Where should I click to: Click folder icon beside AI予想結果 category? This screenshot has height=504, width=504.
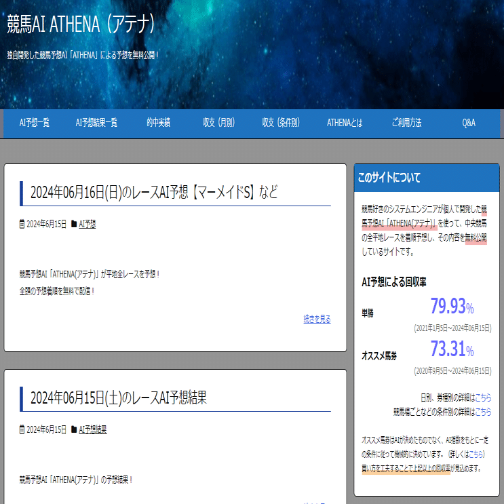(x=74, y=429)
